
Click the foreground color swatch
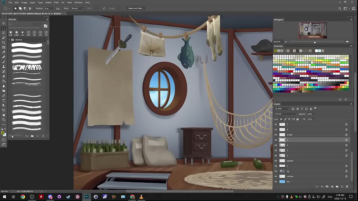pyautogui.click(x=3, y=133)
